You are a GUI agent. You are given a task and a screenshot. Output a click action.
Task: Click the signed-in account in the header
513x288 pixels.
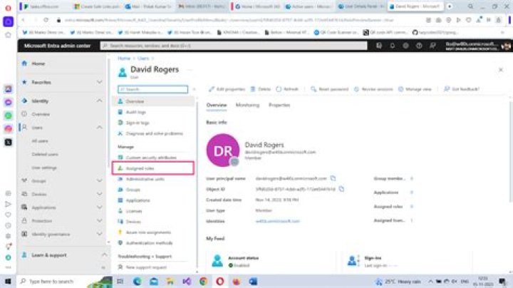[x=477, y=46]
